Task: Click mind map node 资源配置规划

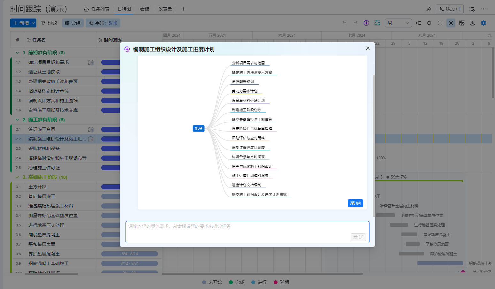Action: click(243, 82)
